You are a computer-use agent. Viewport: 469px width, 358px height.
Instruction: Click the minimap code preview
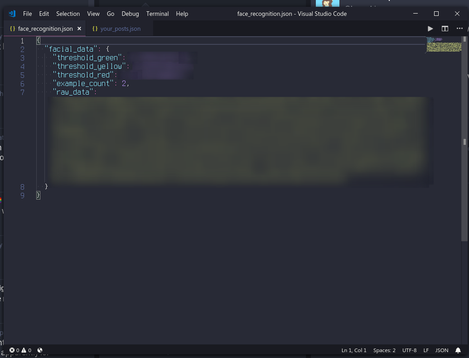pyautogui.click(x=444, y=44)
